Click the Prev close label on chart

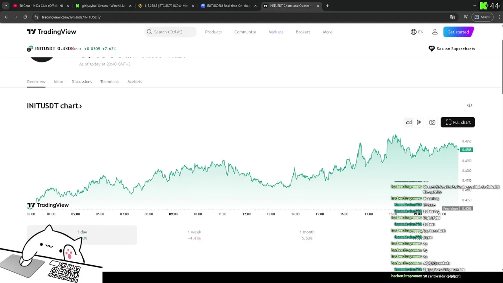coord(450,209)
